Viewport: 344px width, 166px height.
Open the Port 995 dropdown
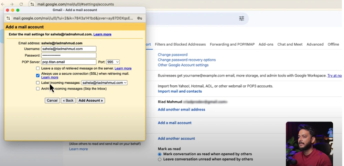coord(113,62)
